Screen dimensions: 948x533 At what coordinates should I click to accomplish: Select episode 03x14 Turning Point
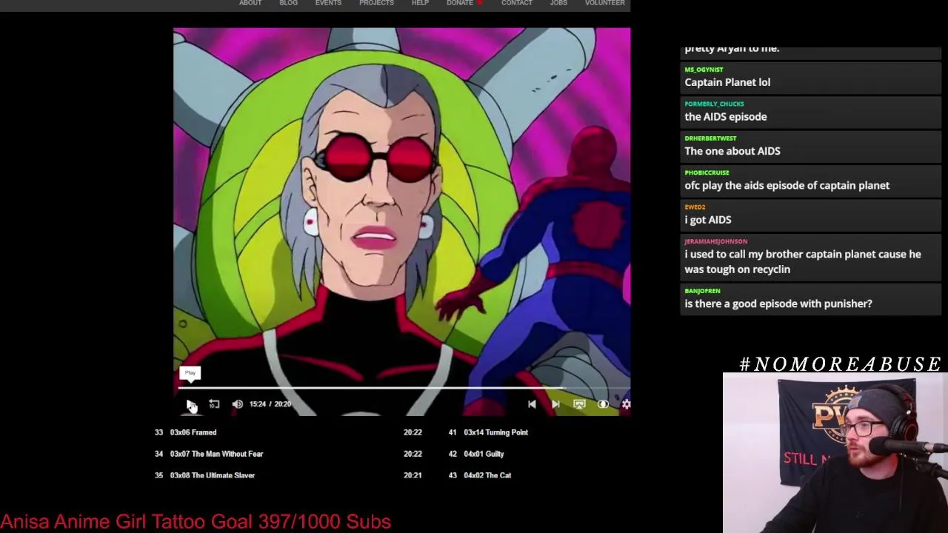pyautogui.click(x=495, y=432)
